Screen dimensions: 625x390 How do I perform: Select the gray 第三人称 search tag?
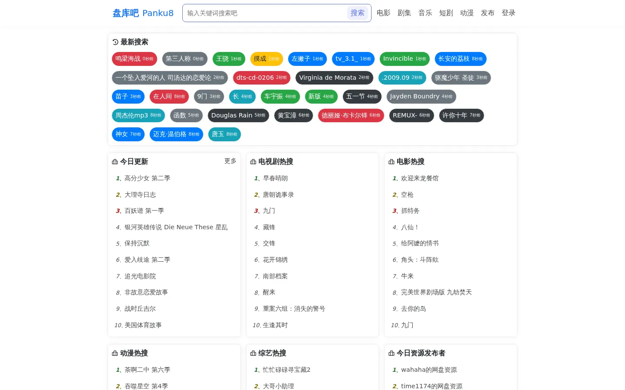pos(185,59)
